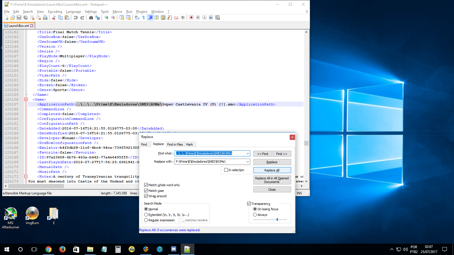Viewport: 454px width, 255px height.
Task: Toggle Match whole word only checkbox
Action: (146, 185)
